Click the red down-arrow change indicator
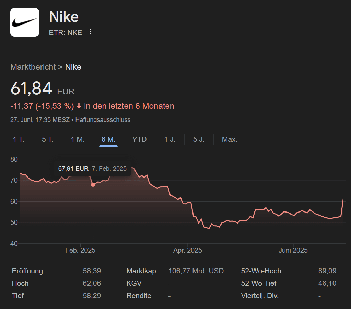Viewport: 351px width, 309px height. tap(79, 106)
